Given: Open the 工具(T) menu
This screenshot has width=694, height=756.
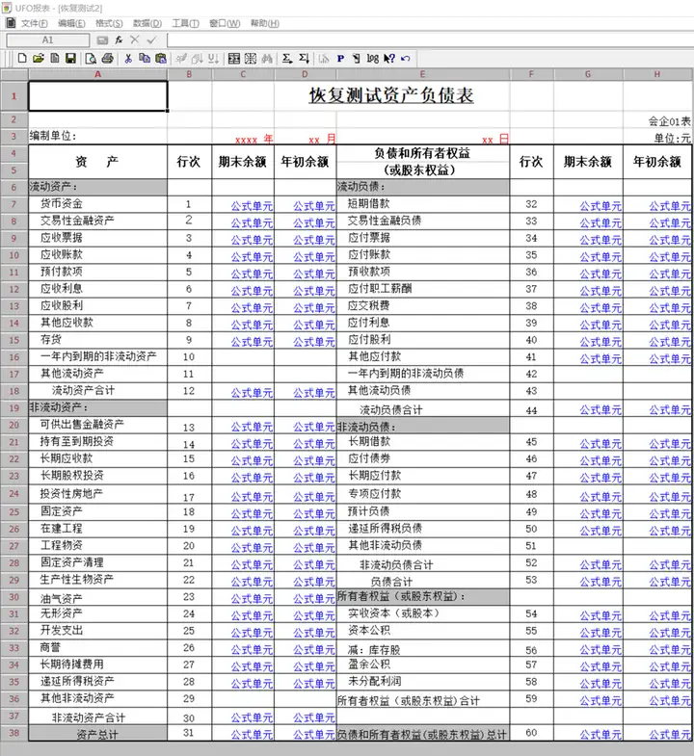Looking at the screenshot, I should click(185, 23).
